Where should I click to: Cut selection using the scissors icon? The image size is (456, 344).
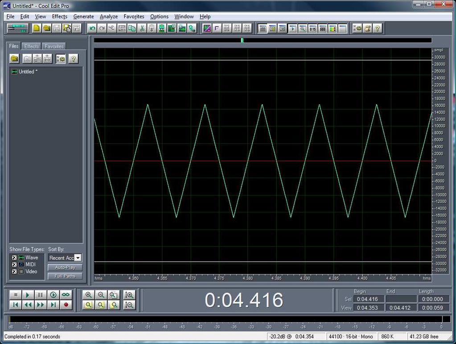click(142, 29)
